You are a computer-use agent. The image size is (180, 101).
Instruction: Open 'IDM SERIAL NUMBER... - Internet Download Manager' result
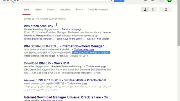tap(66, 46)
